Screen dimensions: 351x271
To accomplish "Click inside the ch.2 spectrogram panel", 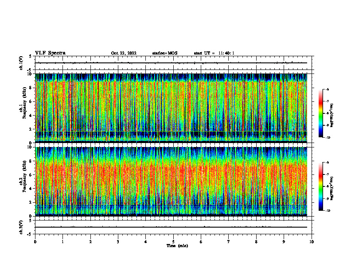I will coord(171,182).
